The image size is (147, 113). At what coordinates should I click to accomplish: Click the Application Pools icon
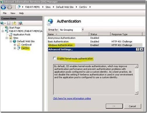10,34
